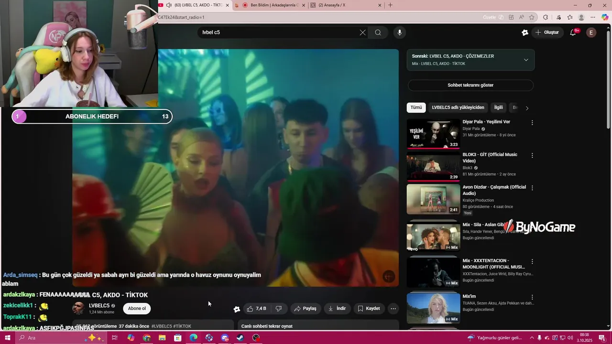
Task: Close the Anasayfa / X tab
Action: [380, 5]
